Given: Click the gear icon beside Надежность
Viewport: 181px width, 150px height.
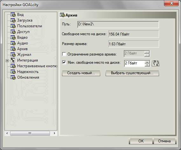Looking at the screenshot, I should (x=13, y=72).
